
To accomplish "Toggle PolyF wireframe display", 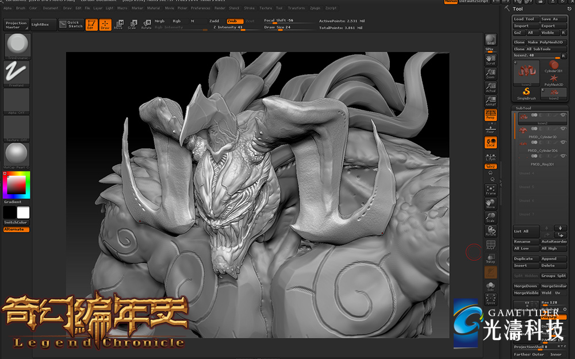I will (x=490, y=246).
